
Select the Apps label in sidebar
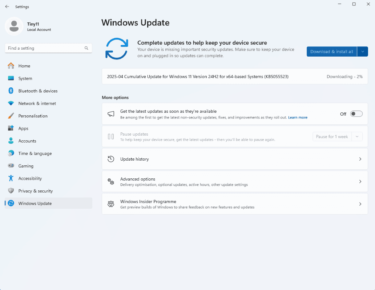[x=23, y=128]
